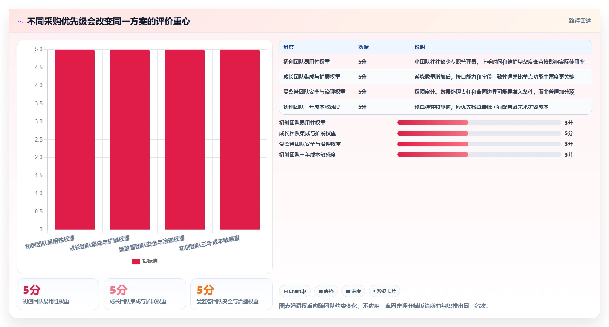Click the 路径雷达 label in the header
The width and height of the screenshot is (609, 327).
[580, 21]
